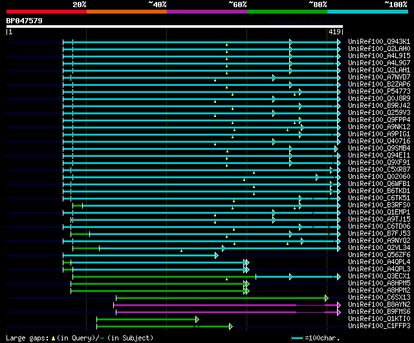The width and height of the screenshot is (414, 343).
Task: Open hit UniRef100_A4L9G7
Action: pos(379,63)
